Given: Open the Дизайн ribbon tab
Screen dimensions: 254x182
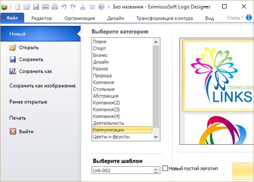Looking at the screenshot, I should [x=116, y=18].
